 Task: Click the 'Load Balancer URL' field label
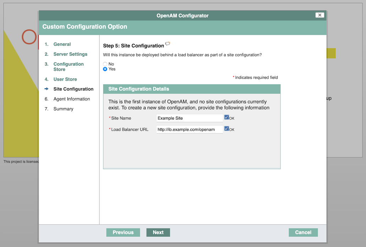130,130
